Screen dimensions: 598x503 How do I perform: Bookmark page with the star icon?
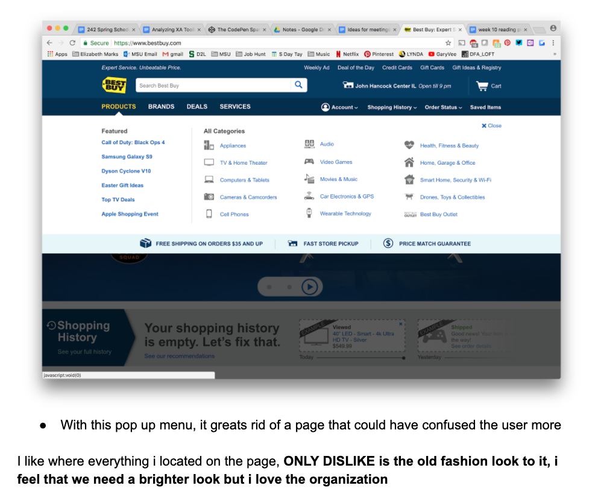(448, 43)
